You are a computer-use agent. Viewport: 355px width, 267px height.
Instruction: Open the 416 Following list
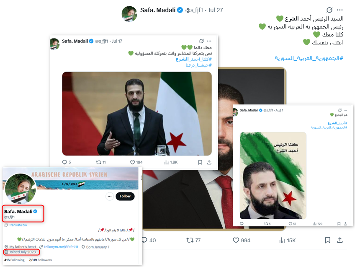tap(14, 260)
